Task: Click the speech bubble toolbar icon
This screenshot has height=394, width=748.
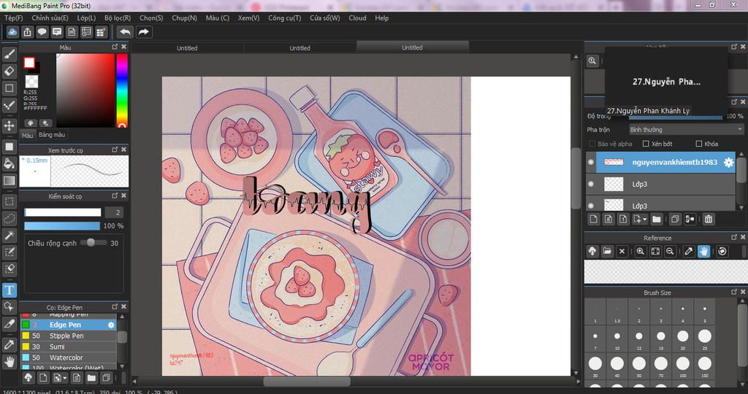Action: point(42,32)
